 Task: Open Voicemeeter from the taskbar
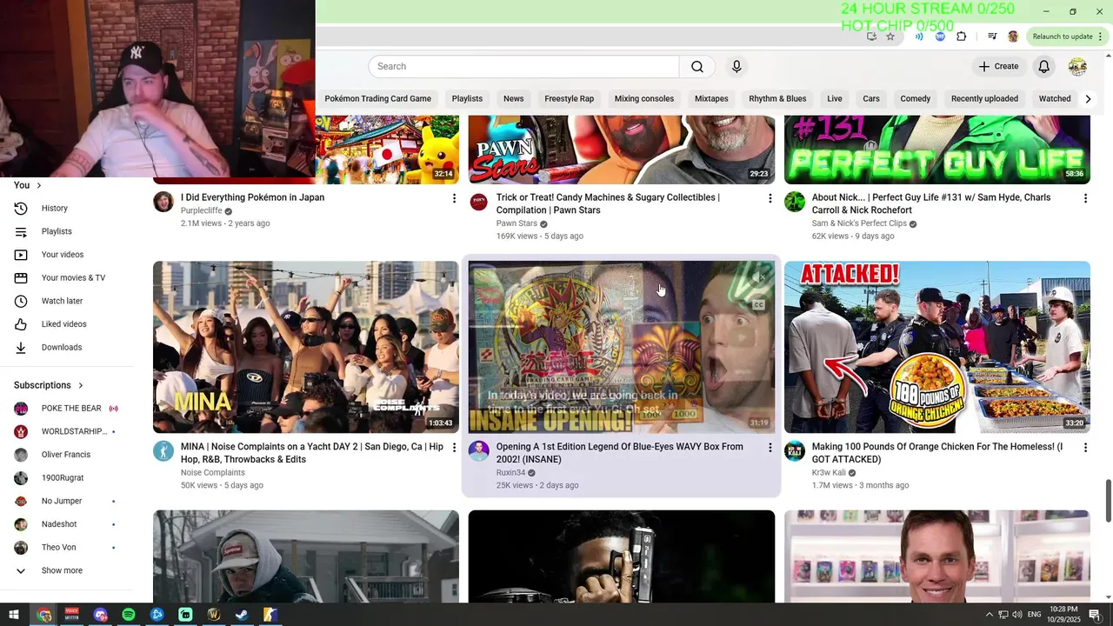(72, 615)
